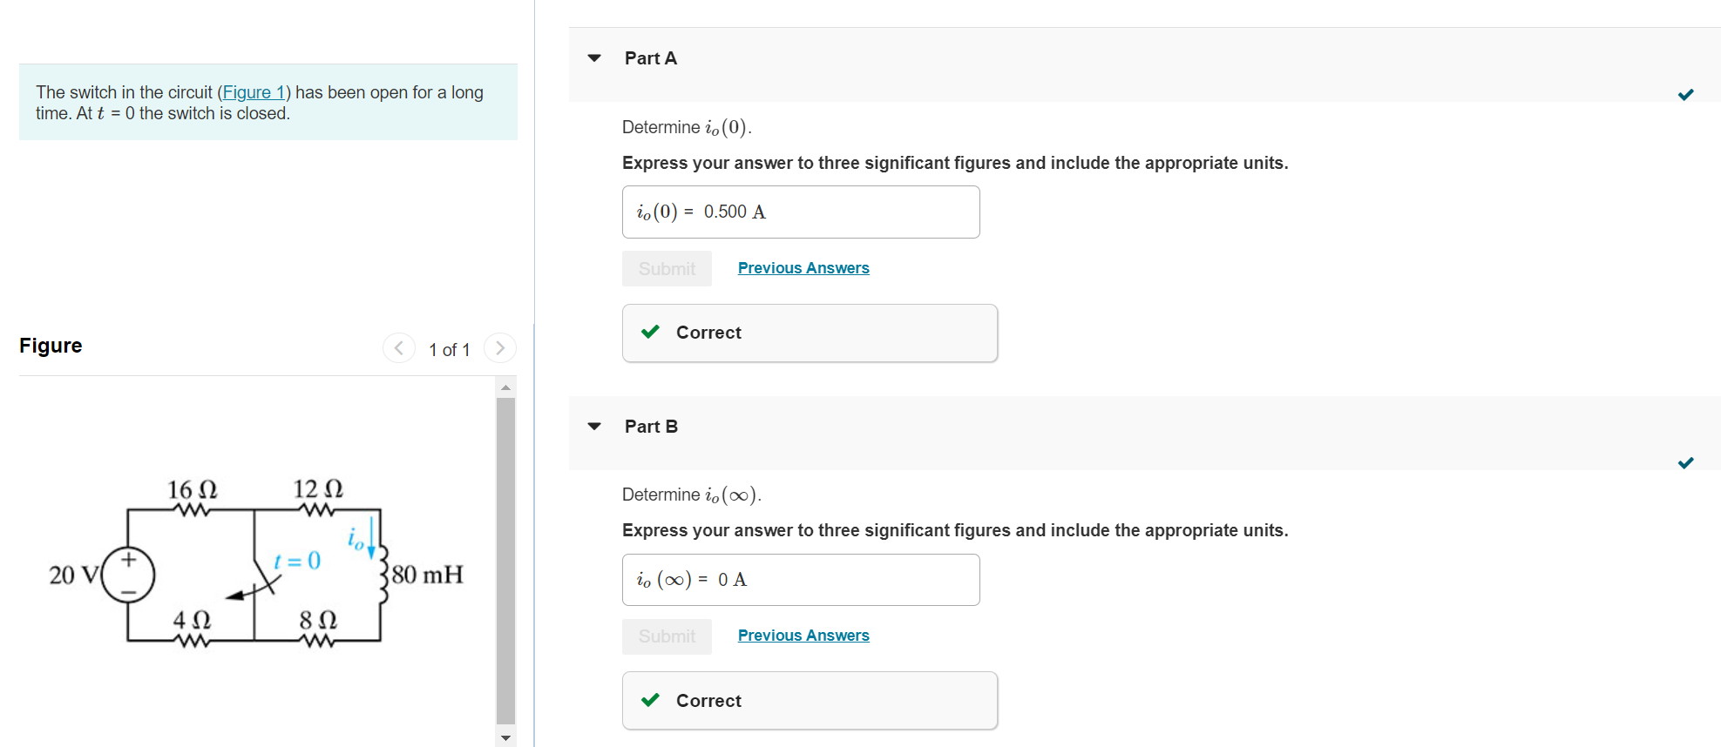Open Previous Answers for Part A
The width and height of the screenshot is (1721, 747).
803,268
